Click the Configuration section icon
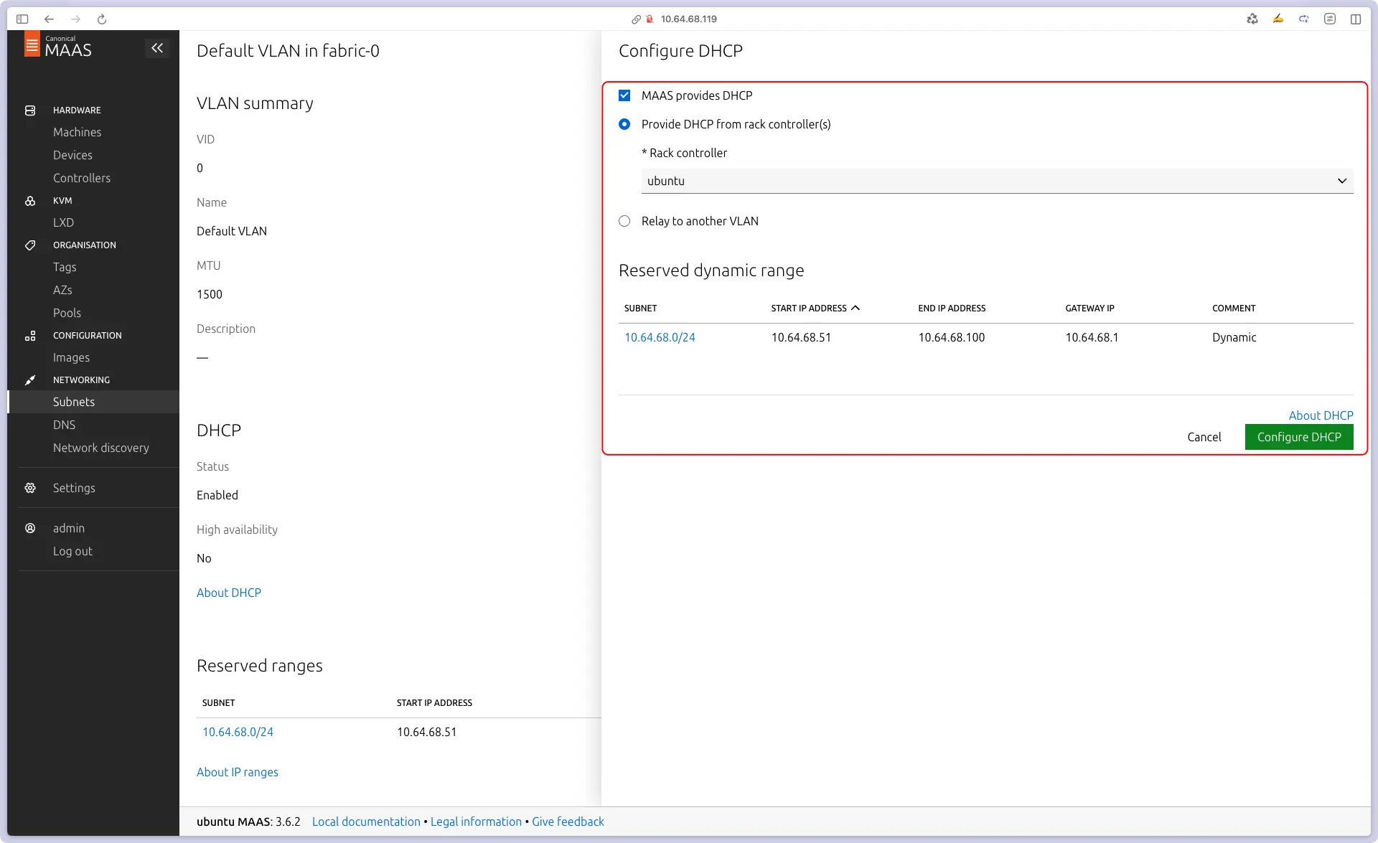The width and height of the screenshot is (1378, 843). click(30, 336)
